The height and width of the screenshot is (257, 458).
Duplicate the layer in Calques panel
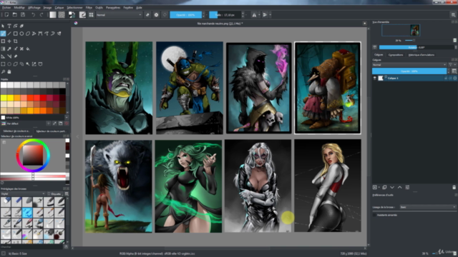tap(384, 187)
